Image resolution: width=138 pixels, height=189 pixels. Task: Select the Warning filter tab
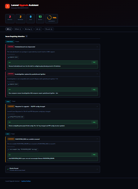29,29
